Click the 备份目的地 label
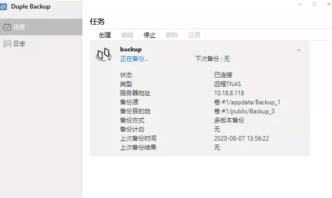332x198 pixels. [135, 111]
